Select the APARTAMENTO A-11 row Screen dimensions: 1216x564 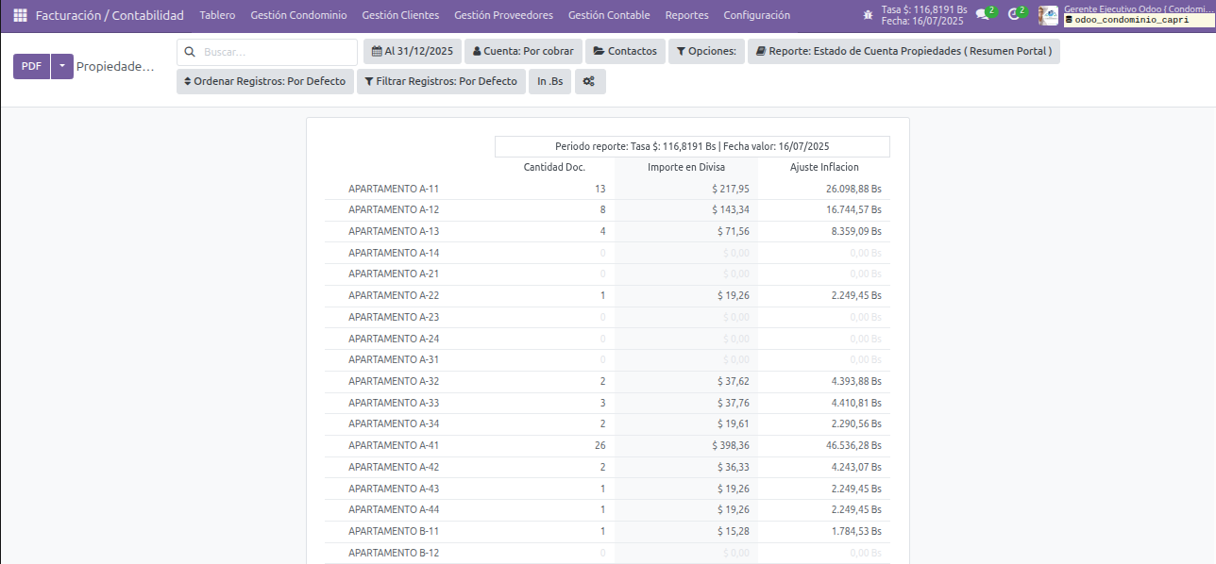[607, 189]
